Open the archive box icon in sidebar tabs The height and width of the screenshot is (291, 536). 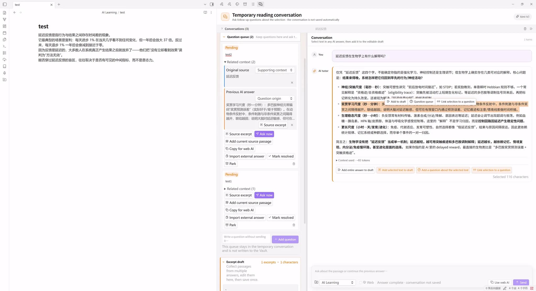pyautogui.click(x=245, y=4)
